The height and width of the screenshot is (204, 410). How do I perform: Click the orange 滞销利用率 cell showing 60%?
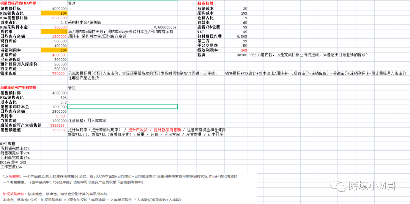point(54,50)
